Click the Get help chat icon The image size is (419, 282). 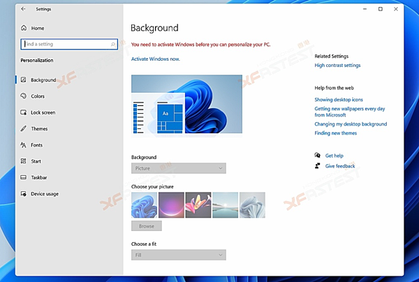[x=318, y=155]
